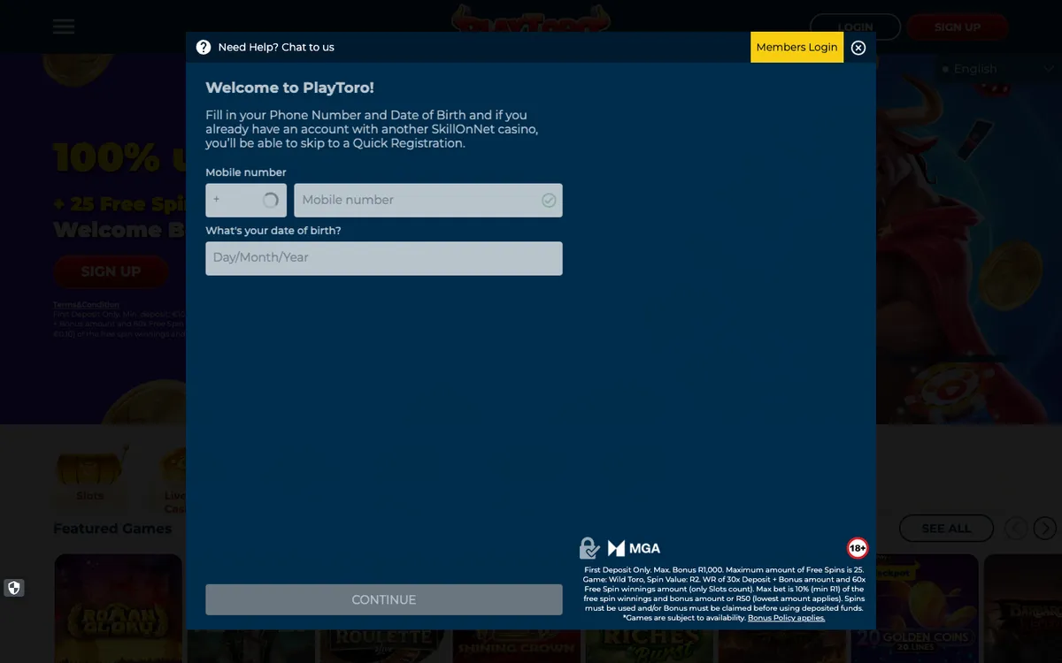Click the previous arrow of the games carousel
This screenshot has width=1062, height=663.
[x=1016, y=528]
